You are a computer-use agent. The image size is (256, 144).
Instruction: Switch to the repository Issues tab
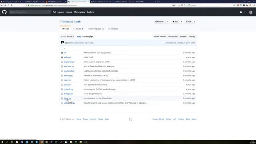[78, 29]
